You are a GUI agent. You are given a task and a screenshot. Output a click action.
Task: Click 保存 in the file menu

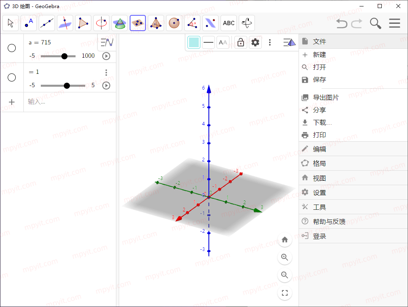(x=353, y=79)
